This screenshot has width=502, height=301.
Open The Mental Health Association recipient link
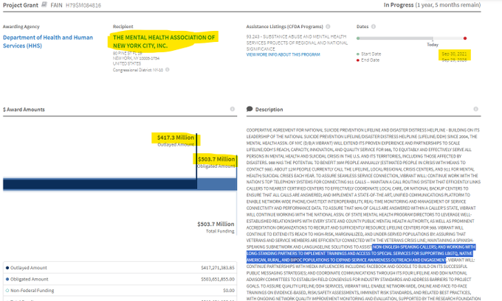(x=164, y=41)
